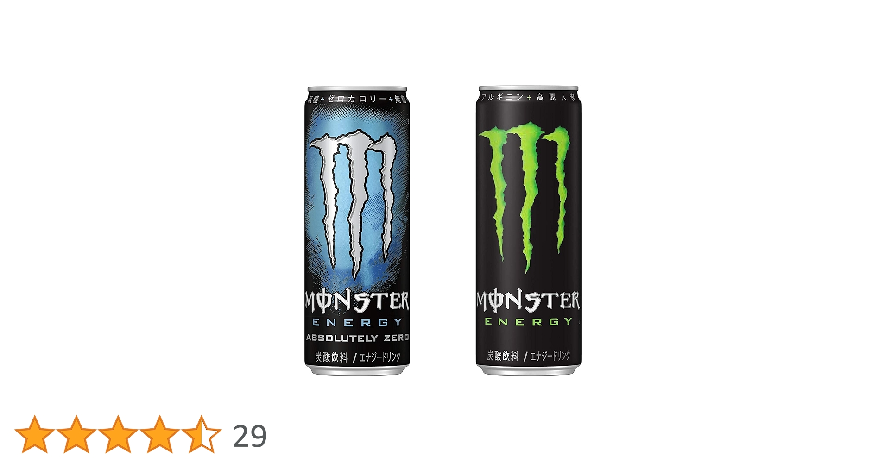The width and height of the screenshot is (885, 463).
Task: Click the green ENERGY label
Action: click(529, 321)
